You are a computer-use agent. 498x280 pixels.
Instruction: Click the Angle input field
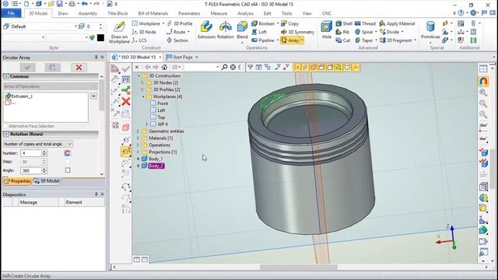[31, 170]
